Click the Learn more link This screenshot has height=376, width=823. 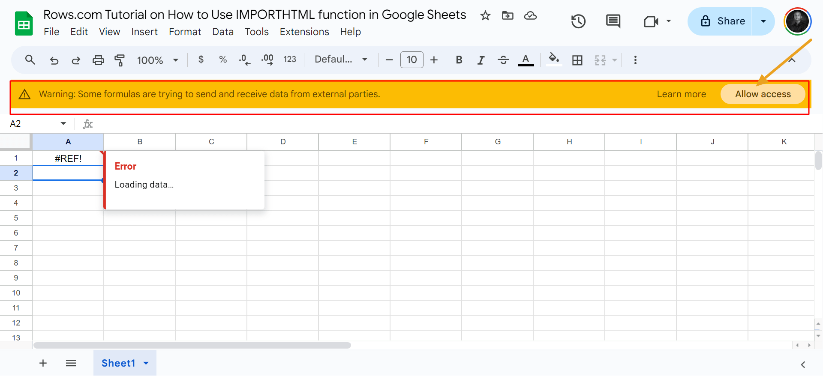pyautogui.click(x=681, y=94)
